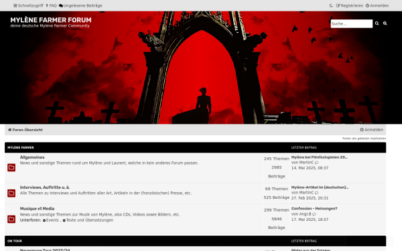Jump to latest post icon next to Angi.B
This screenshot has height=251, width=402.
pyautogui.click(x=314, y=214)
